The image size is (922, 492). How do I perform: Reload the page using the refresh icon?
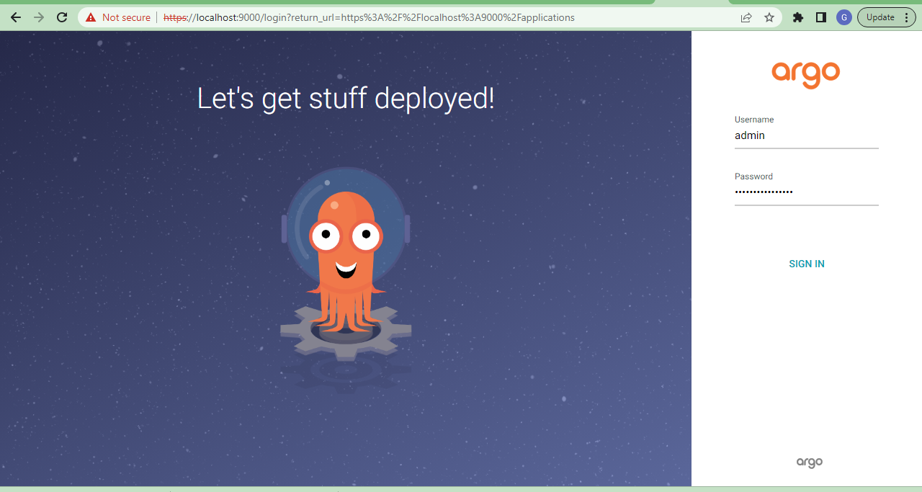(x=61, y=17)
